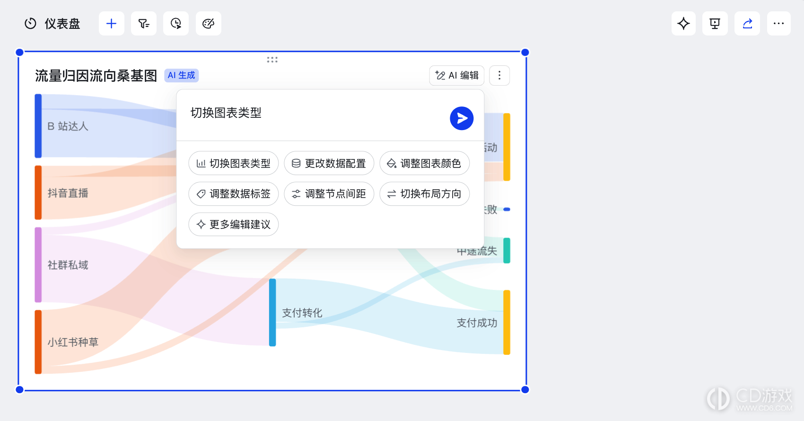The height and width of the screenshot is (421, 804).
Task: Select the 社群私域 node bar
Action: point(38,265)
